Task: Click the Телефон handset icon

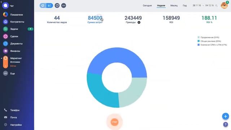Action: click(5, 110)
